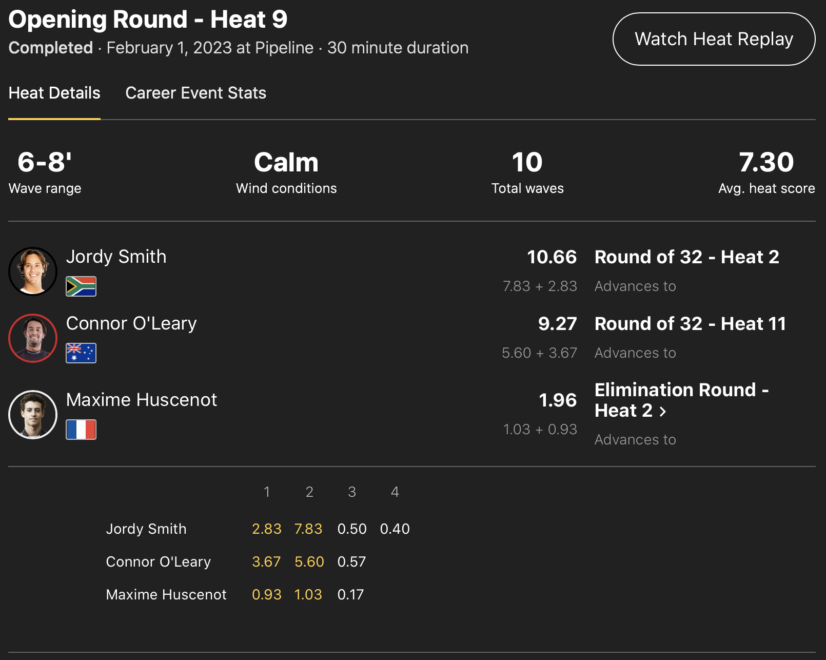Click Jordy Smith's profile photo

pyautogui.click(x=33, y=271)
